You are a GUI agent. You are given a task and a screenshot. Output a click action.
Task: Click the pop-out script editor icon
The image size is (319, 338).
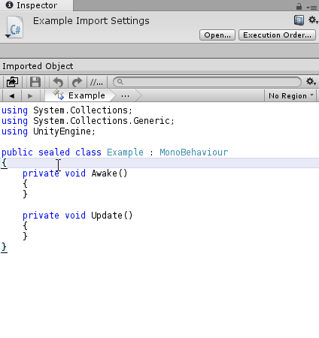tap(12, 82)
